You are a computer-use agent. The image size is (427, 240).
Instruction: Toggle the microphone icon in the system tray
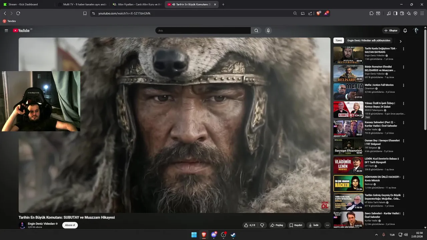[x=383, y=235]
